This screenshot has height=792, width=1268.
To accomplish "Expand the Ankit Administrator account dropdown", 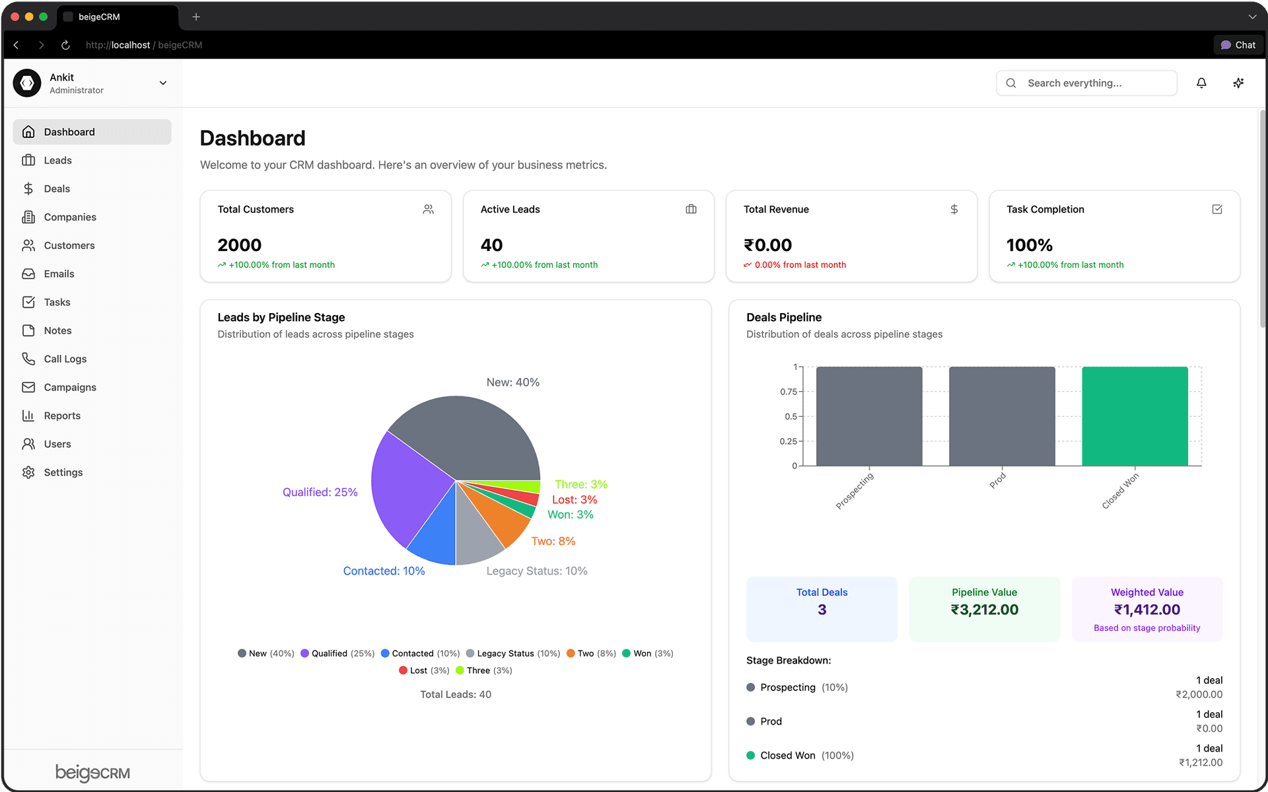I will click(163, 83).
